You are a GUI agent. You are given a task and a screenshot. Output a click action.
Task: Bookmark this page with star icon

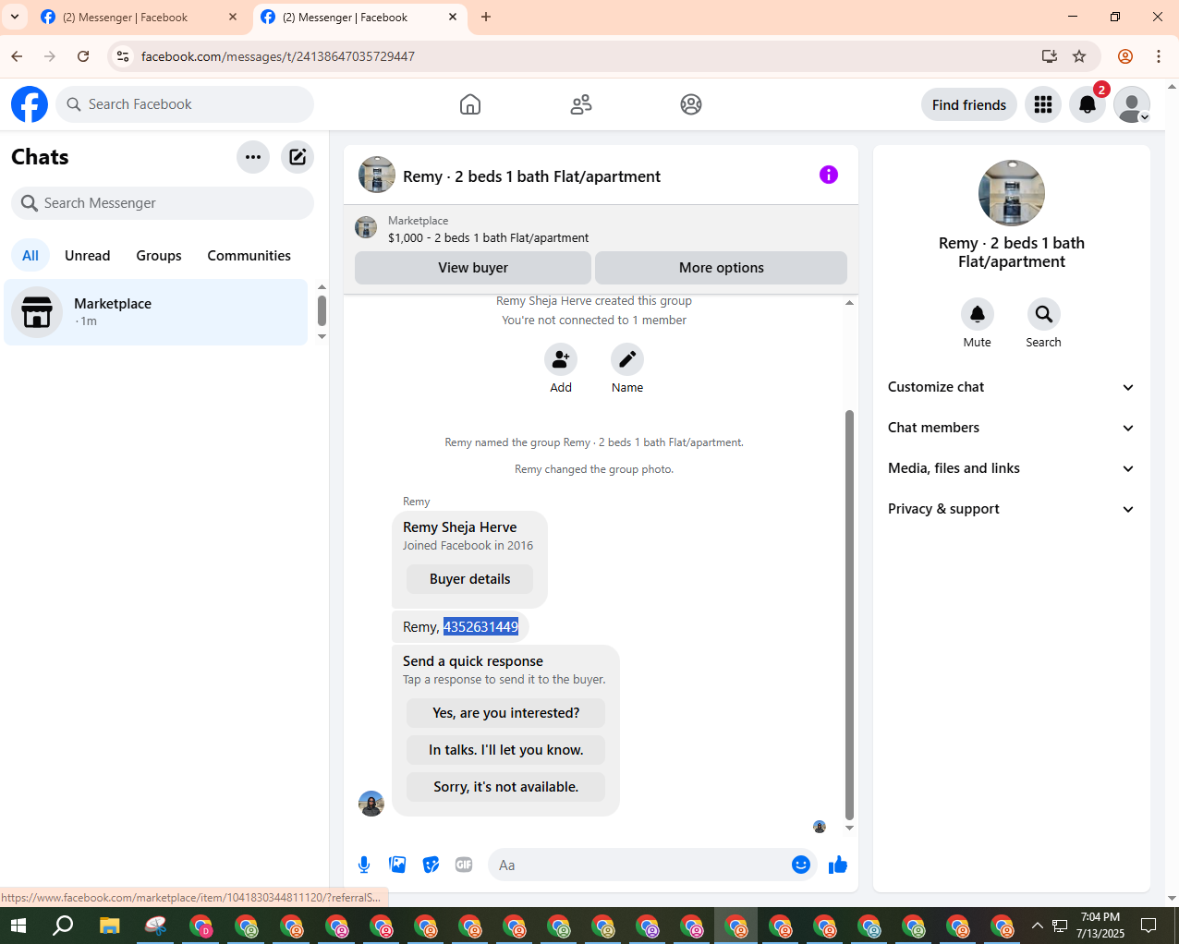(x=1079, y=56)
